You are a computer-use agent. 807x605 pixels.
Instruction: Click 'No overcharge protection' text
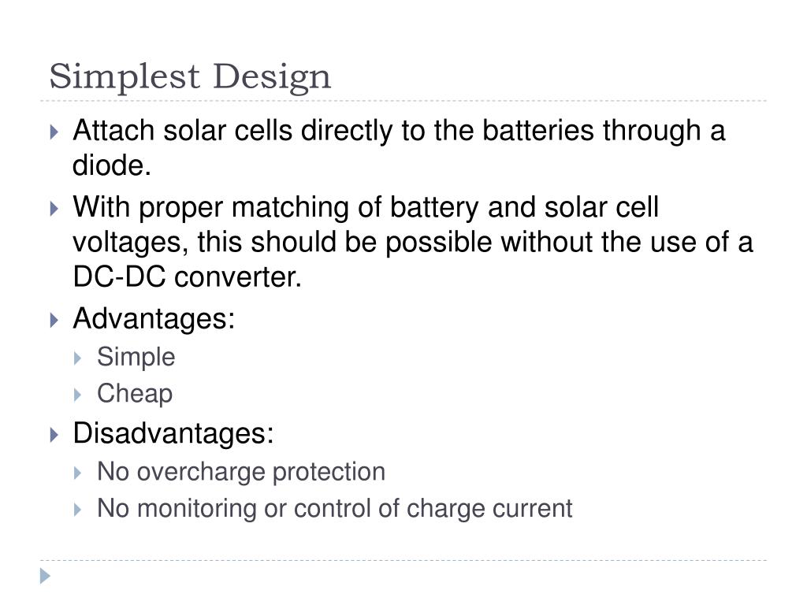coord(241,473)
